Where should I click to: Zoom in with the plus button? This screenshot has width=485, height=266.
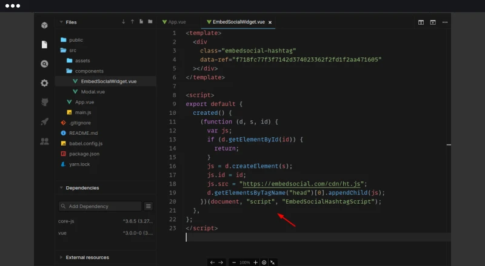click(x=255, y=262)
